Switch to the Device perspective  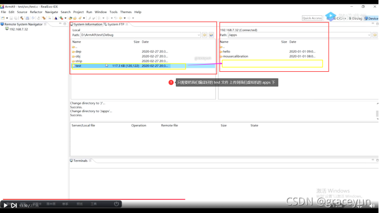tap(371, 19)
